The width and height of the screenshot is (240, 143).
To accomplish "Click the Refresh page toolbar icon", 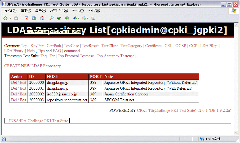I will click(x=34, y=19).
